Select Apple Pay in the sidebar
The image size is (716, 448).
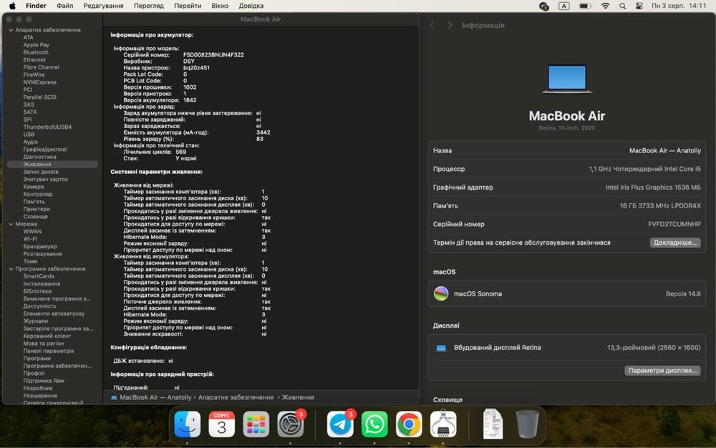tap(36, 45)
